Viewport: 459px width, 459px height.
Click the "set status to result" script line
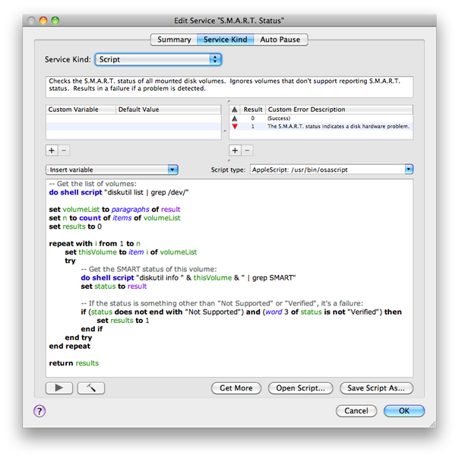(114, 286)
